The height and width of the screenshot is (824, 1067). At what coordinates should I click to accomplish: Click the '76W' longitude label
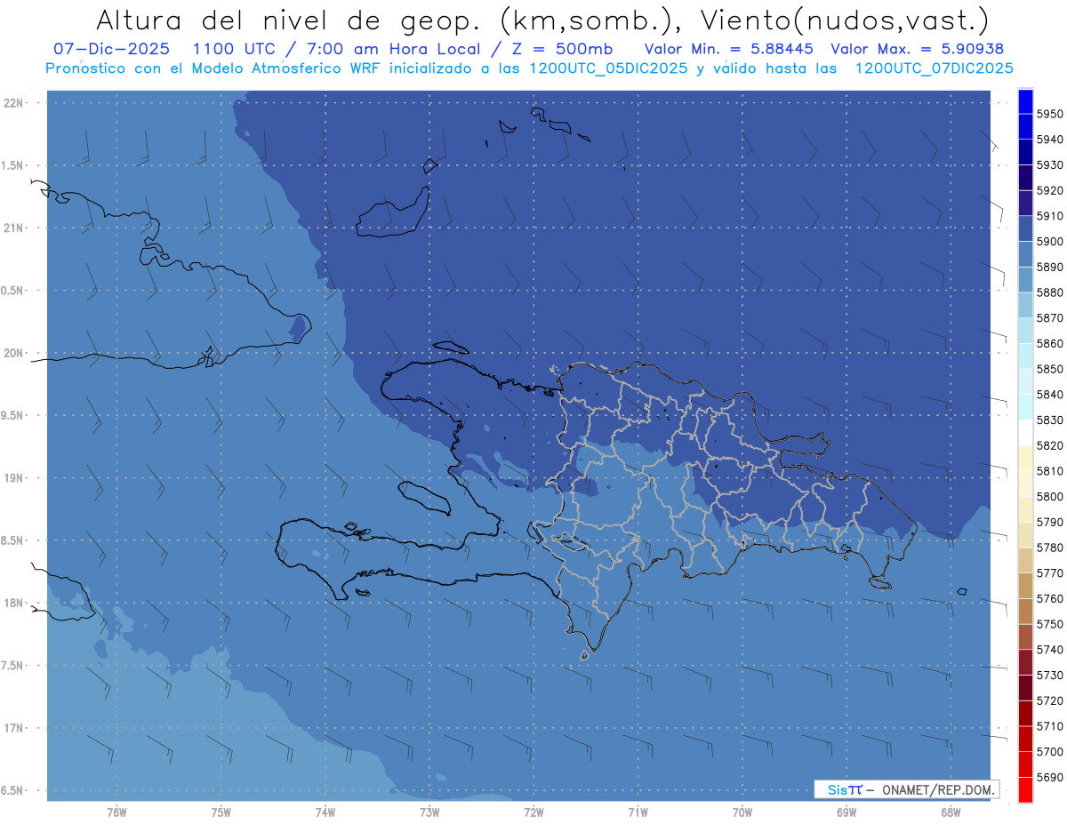click(116, 812)
